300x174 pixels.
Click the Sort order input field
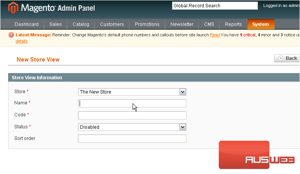tap(132, 138)
